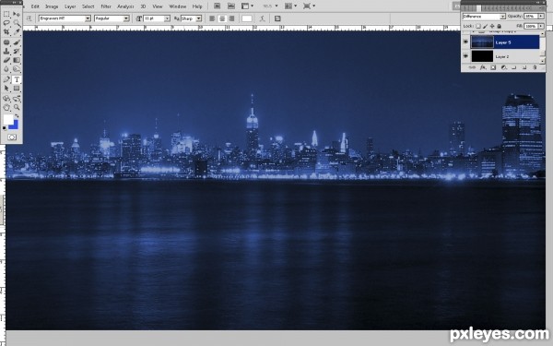
Task: Launch Bridge from the application bar
Action: (217, 6)
